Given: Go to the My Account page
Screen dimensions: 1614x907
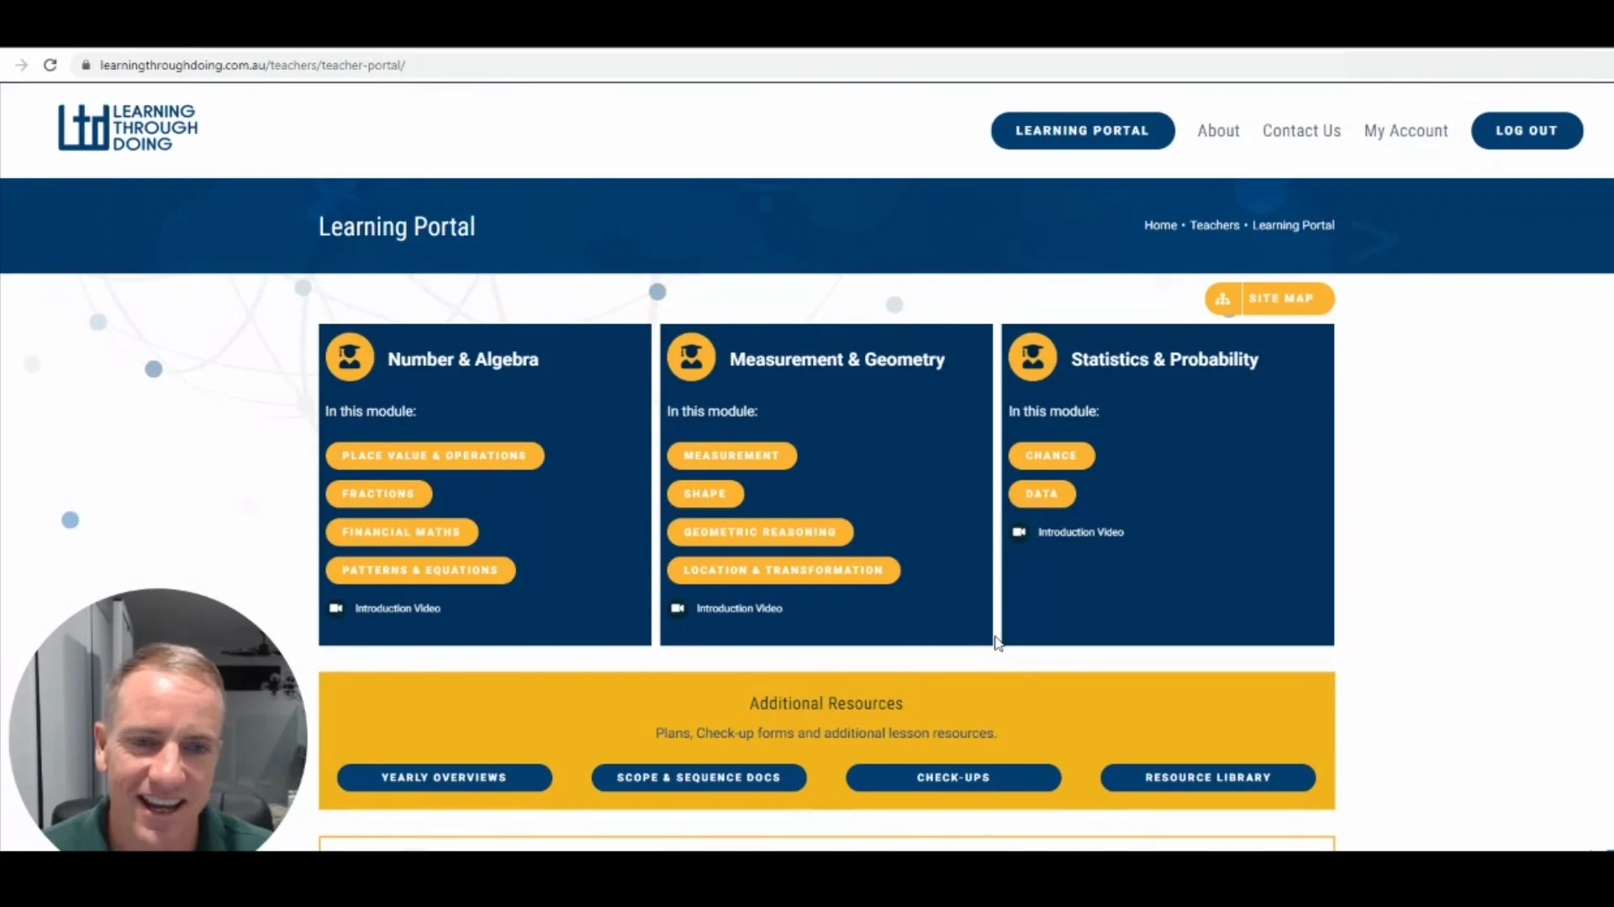Looking at the screenshot, I should [x=1406, y=131].
